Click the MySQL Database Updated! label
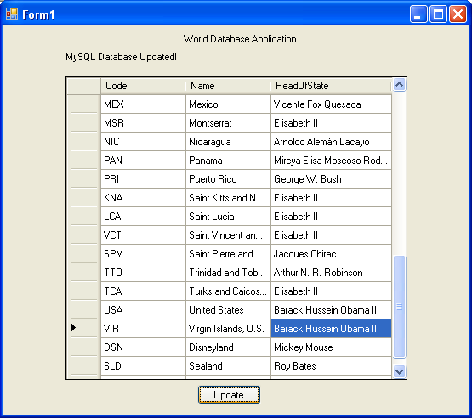Viewport: 472px width, 418px height. pos(121,57)
